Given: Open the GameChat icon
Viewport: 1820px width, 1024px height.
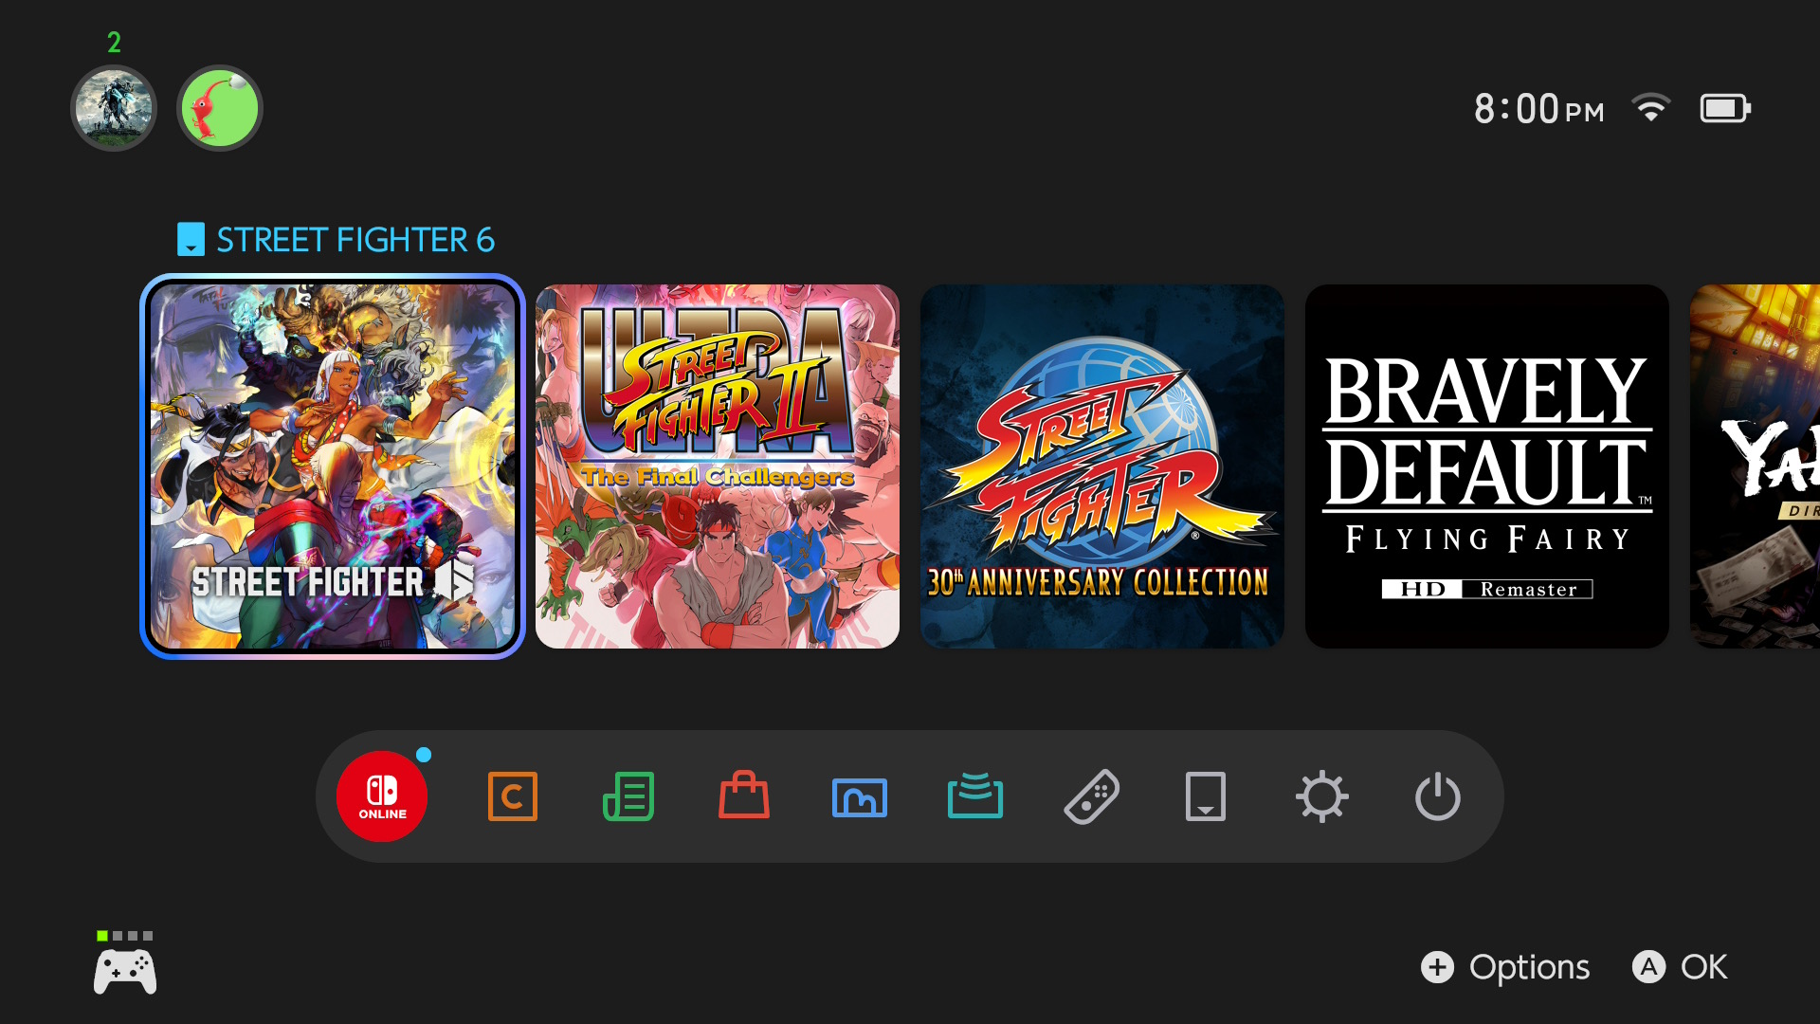Looking at the screenshot, I should click(x=513, y=796).
